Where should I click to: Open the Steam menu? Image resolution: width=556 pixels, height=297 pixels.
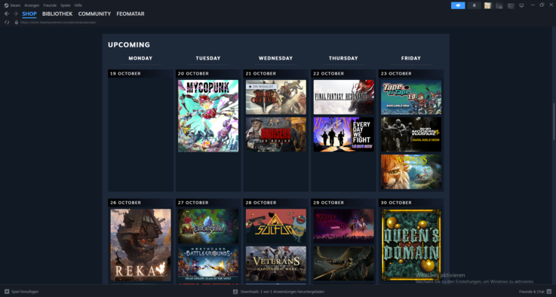15,5
